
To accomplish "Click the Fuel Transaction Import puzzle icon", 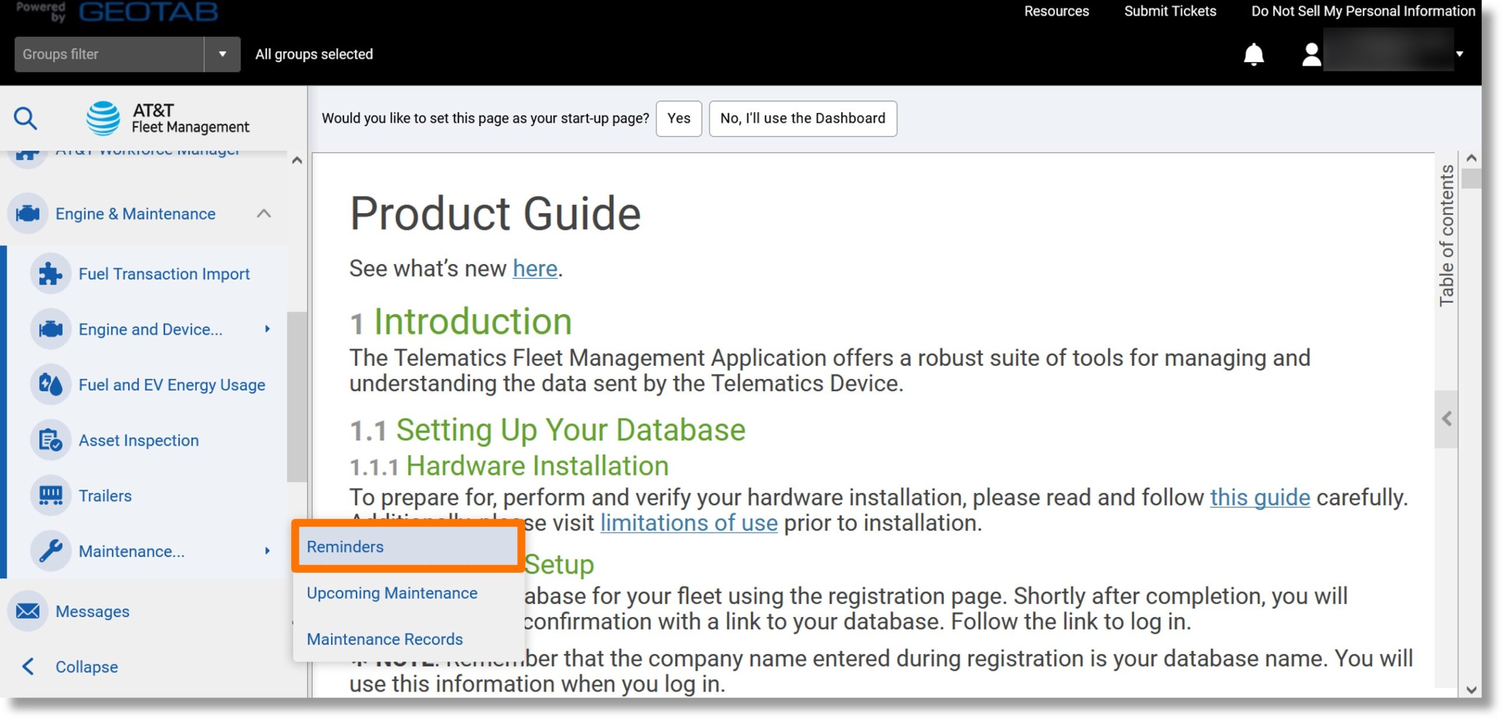I will click(x=50, y=273).
